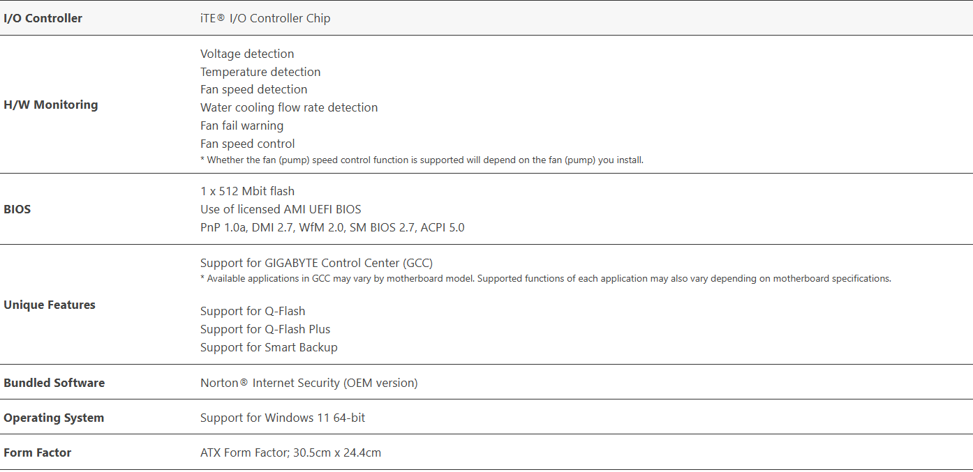The width and height of the screenshot is (973, 472).
Task: Click the Water cooling flow rate detection text
Action: click(x=289, y=107)
